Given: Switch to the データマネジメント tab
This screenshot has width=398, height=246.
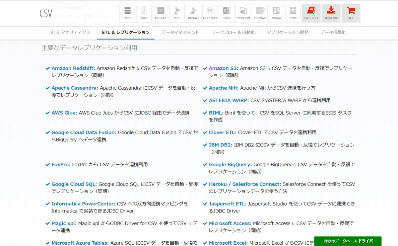Looking at the screenshot, I should coord(180,33).
